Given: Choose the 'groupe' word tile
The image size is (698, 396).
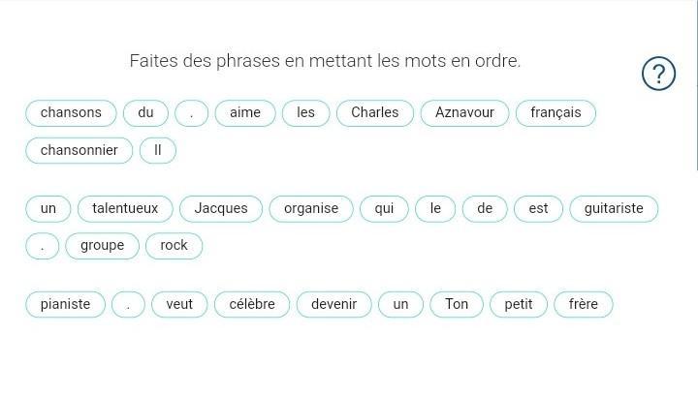Looking at the screenshot, I should tap(102, 246).
